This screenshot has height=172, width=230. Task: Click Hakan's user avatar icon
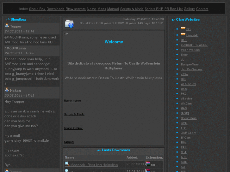click(x=7, y=90)
